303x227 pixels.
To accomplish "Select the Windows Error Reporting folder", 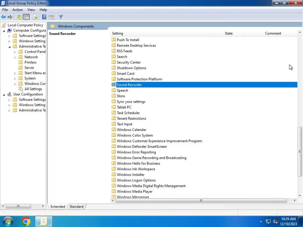I will click(136, 152).
